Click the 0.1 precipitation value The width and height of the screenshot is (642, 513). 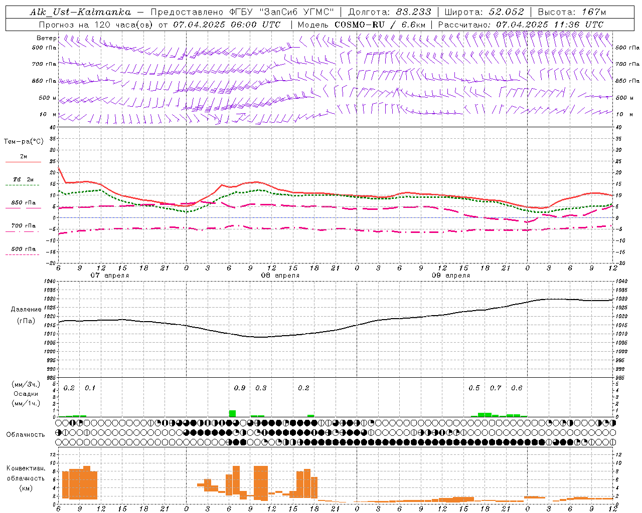(90, 388)
